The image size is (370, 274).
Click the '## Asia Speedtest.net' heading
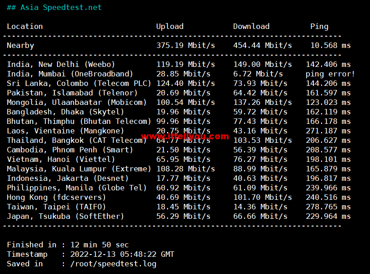click(54, 8)
